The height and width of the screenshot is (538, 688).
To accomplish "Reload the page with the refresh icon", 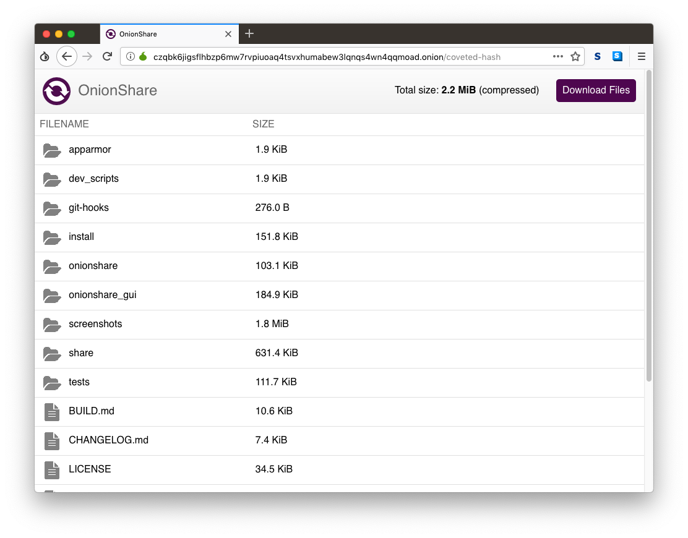I will click(x=107, y=57).
